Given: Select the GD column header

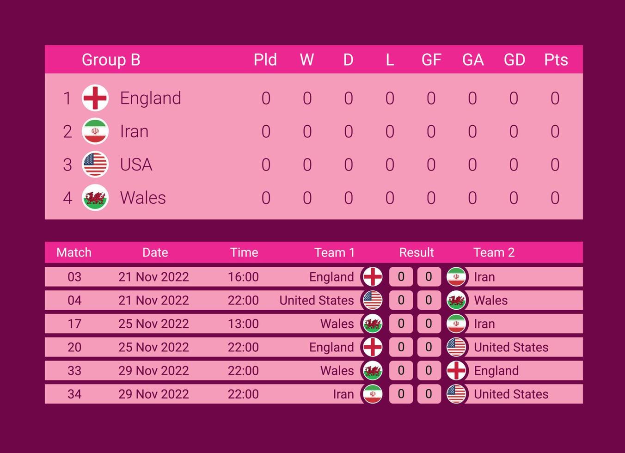Looking at the screenshot, I should (x=514, y=60).
